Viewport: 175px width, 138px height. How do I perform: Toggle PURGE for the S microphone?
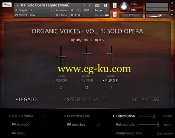click(110, 80)
